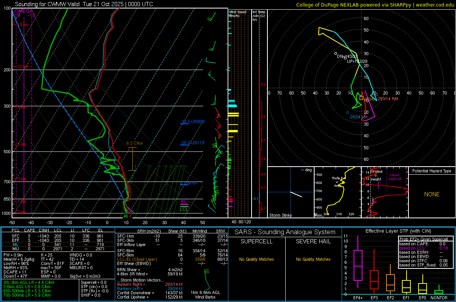Click the 29/24 LM storm motion label
The height and width of the screenshot is (302, 456).
coord(359,117)
